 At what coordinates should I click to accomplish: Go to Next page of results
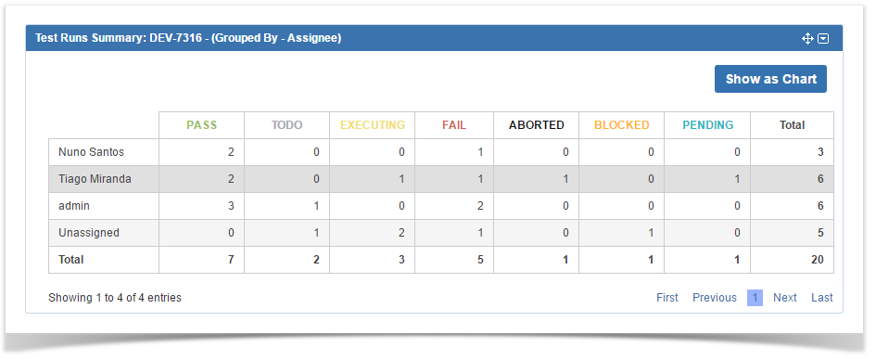pos(785,298)
